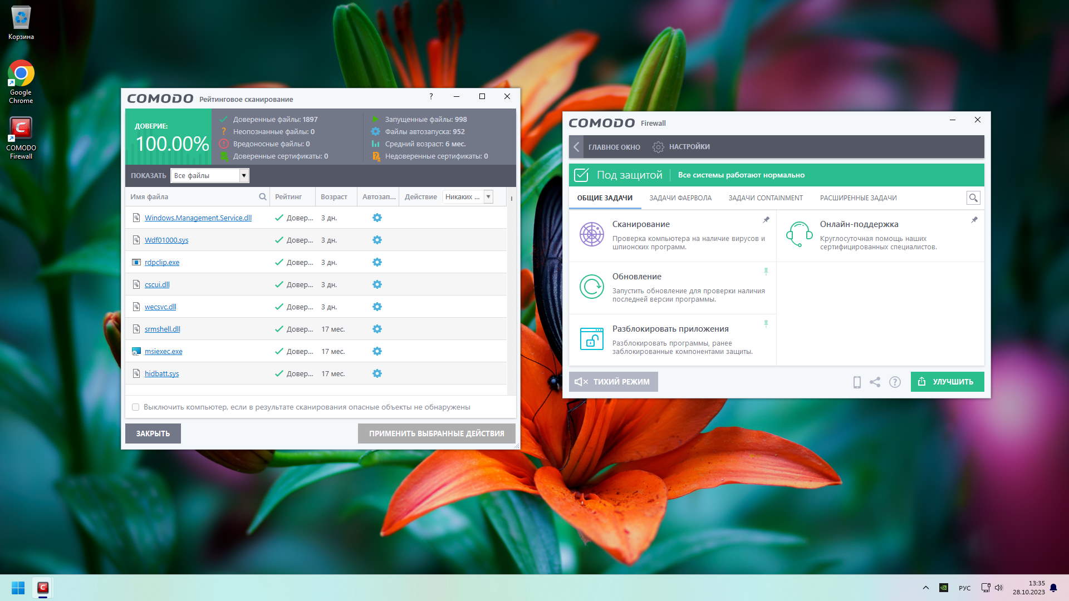Click the Scanning spiderweb icon

591,234
